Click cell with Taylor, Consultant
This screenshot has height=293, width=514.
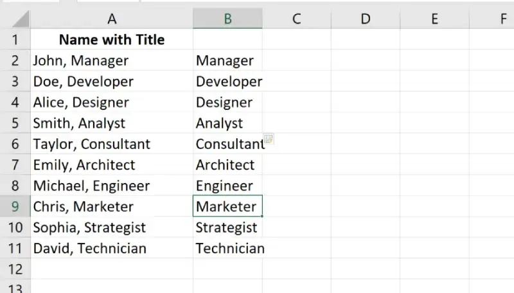coord(112,144)
